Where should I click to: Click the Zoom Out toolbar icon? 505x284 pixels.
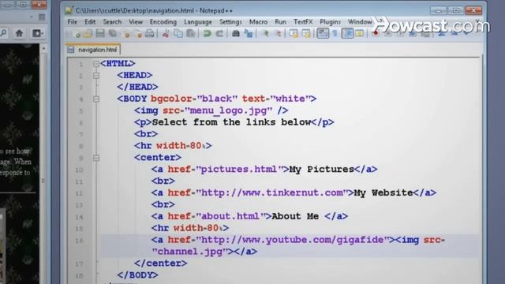point(279,33)
